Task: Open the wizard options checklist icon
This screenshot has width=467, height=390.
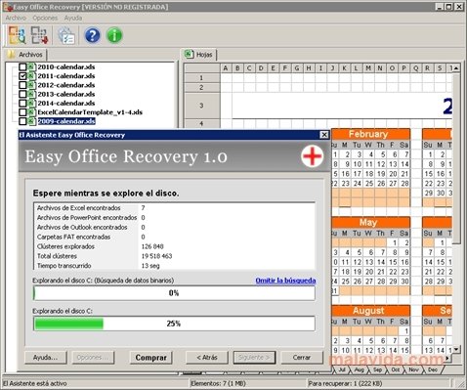Action: (66, 35)
